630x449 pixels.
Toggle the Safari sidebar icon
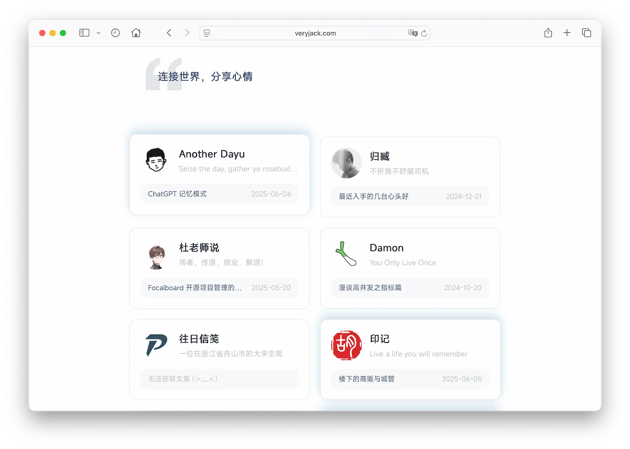(84, 33)
